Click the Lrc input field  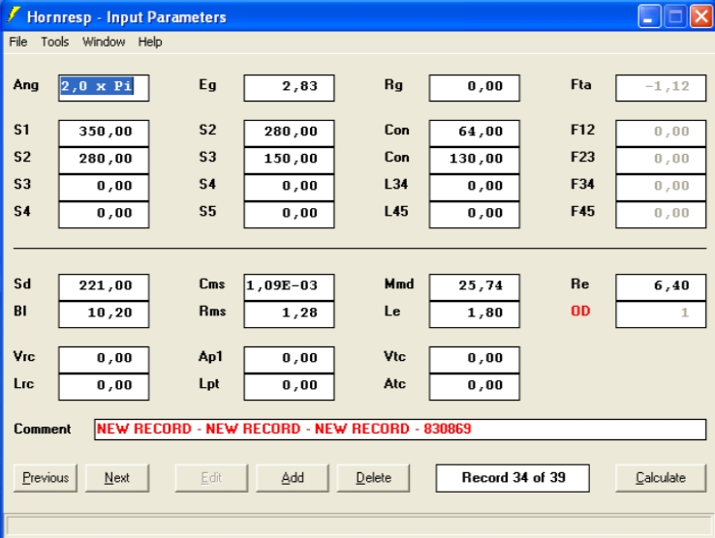(104, 387)
